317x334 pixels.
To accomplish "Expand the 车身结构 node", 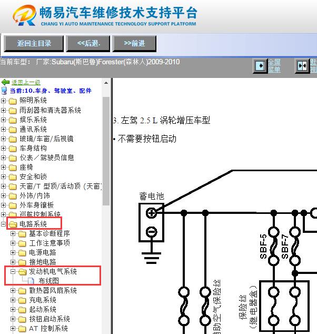I will 3,148.
